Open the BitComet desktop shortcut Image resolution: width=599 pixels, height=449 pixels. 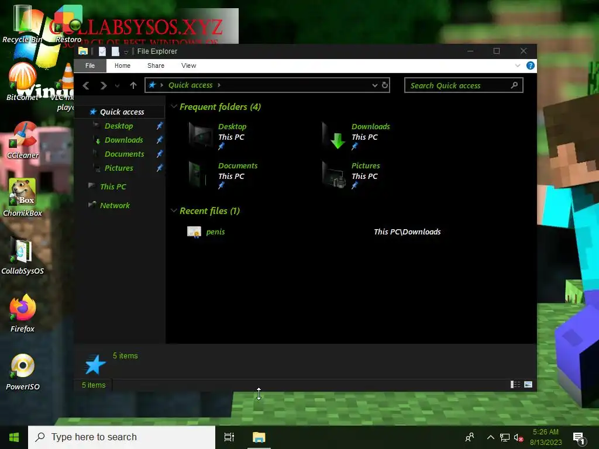[22, 82]
